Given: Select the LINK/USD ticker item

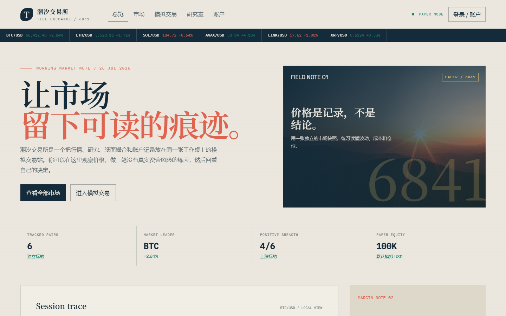Looking at the screenshot, I should 293,35.
